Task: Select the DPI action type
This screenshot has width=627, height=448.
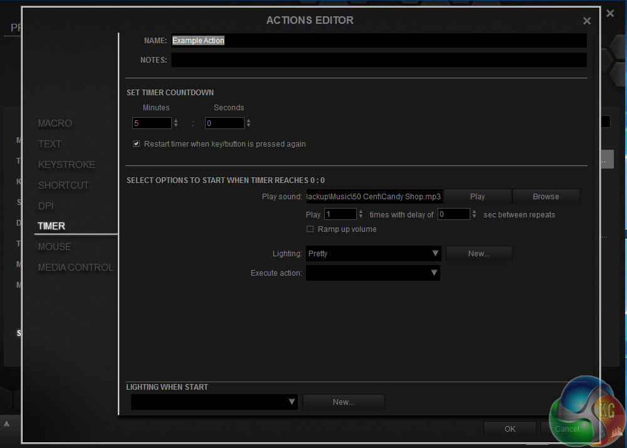Action: (x=46, y=206)
